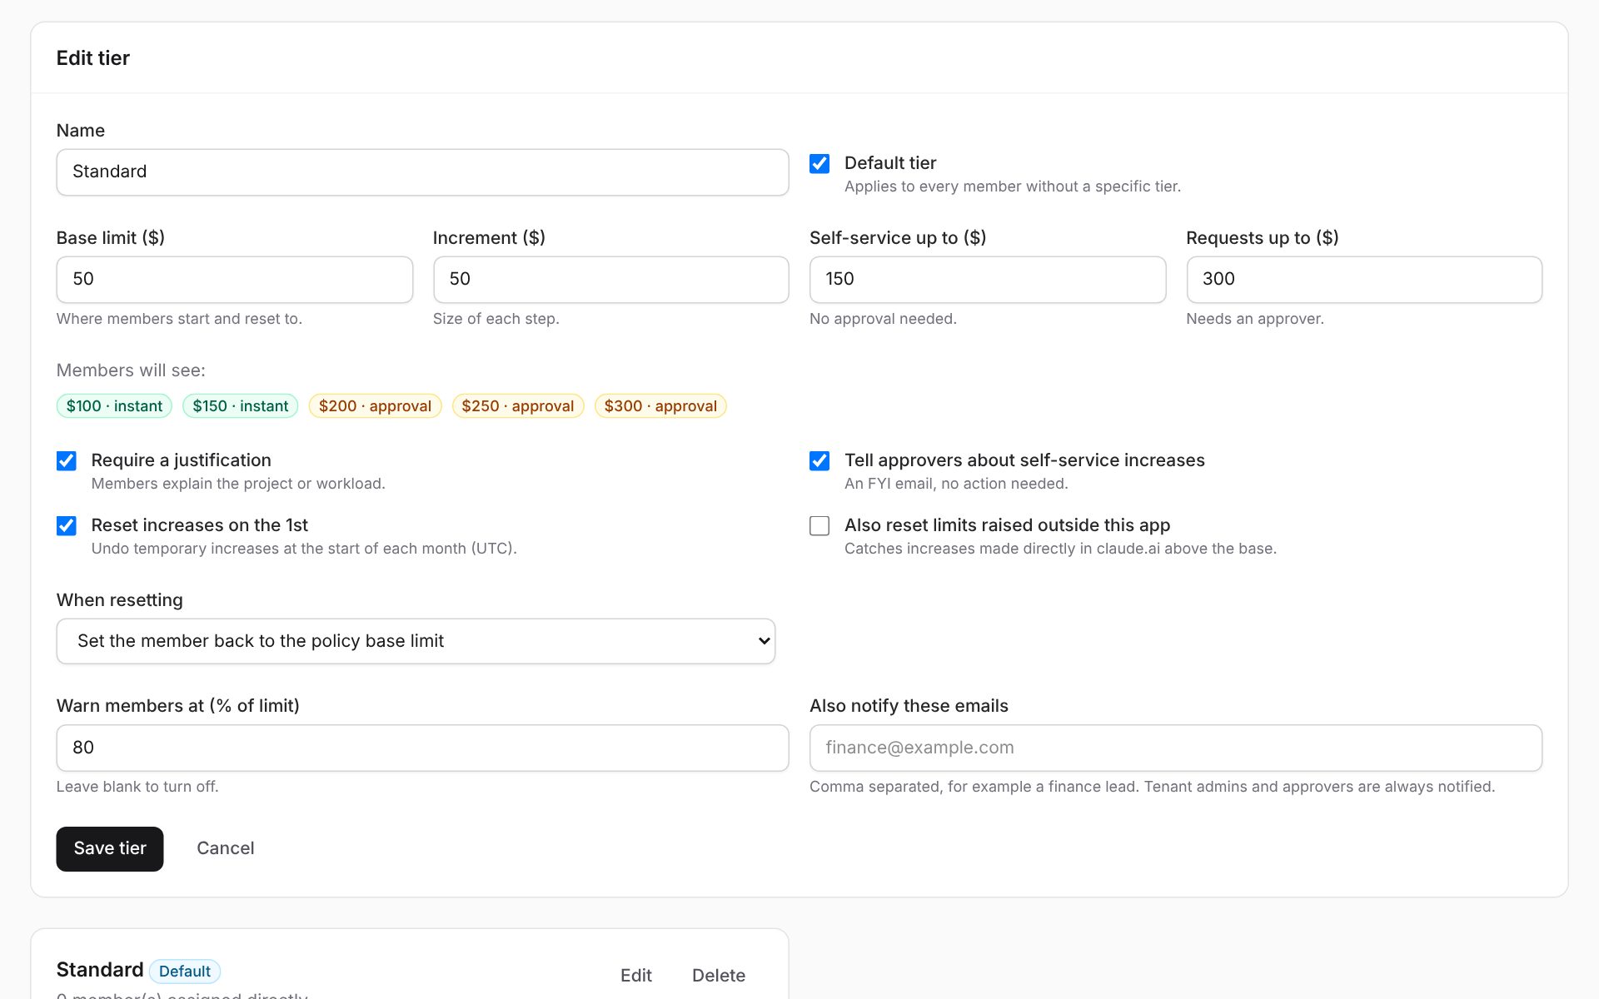Click 'Leave blank to turn off.' hint
Screen dimensions: 1599x999
click(137, 787)
